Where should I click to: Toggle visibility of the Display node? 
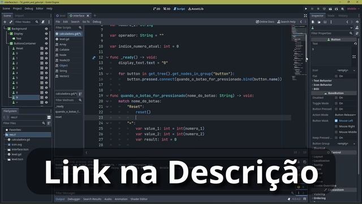click(46, 33)
